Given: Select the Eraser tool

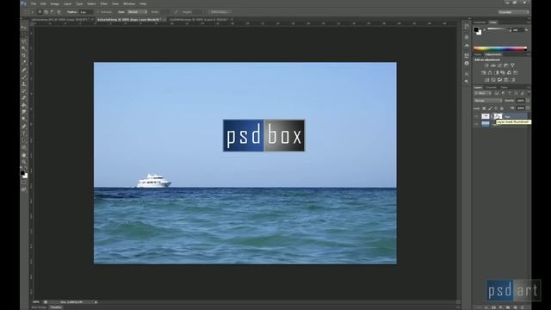Looking at the screenshot, I should click(24, 98).
